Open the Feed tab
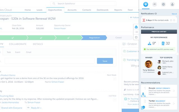This screenshot has width=179, height=112. 130,10
